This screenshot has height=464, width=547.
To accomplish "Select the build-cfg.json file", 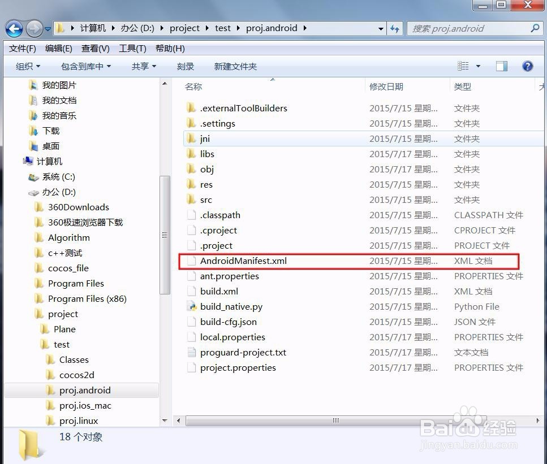I will coord(229,322).
